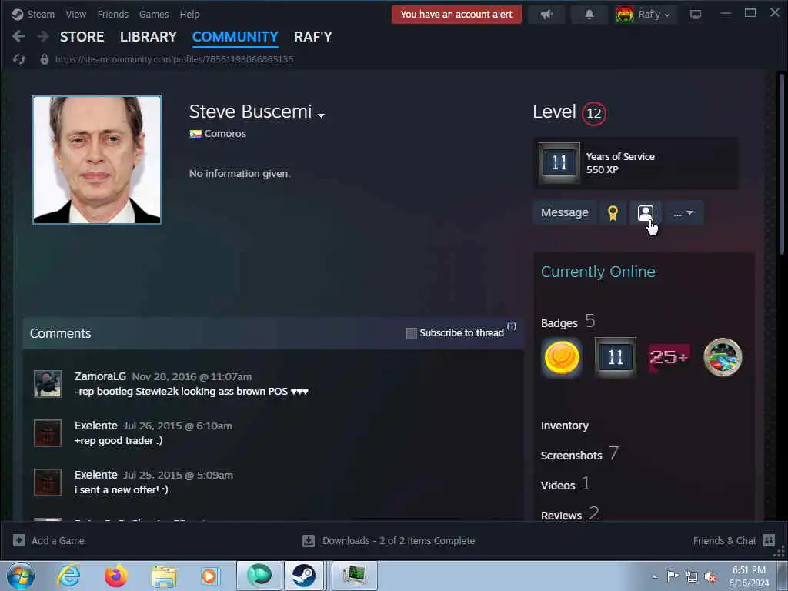Switch to the STORE tab
The height and width of the screenshot is (591, 788).
pyautogui.click(x=82, y=37)
